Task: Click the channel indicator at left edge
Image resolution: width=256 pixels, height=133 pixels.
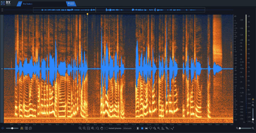Action: point(2,69)
